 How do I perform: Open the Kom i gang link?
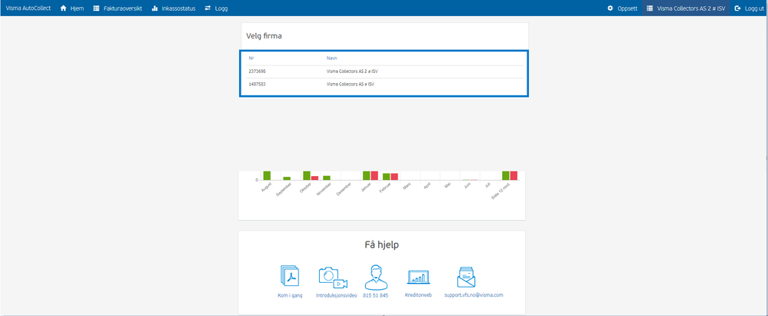click(290, 296)
